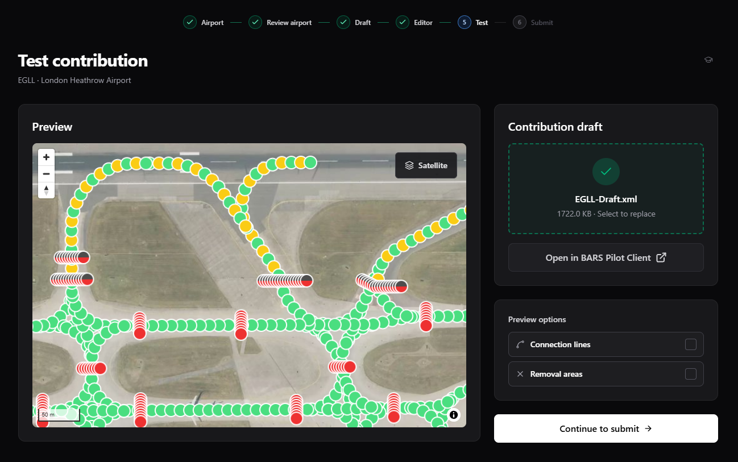Click the green checkmark upload icon
The width and height of the screenshot is (738, 462).
pyautogui.click(x=606, y=172)
